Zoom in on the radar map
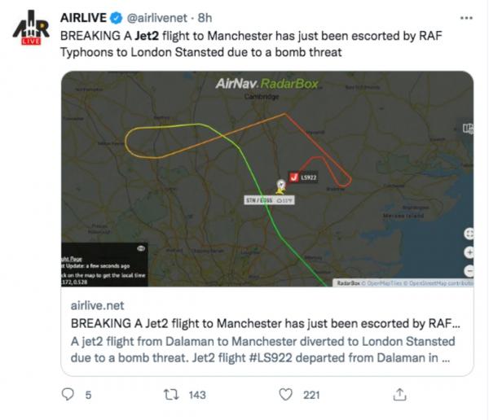489x420 pixels. 469,251
